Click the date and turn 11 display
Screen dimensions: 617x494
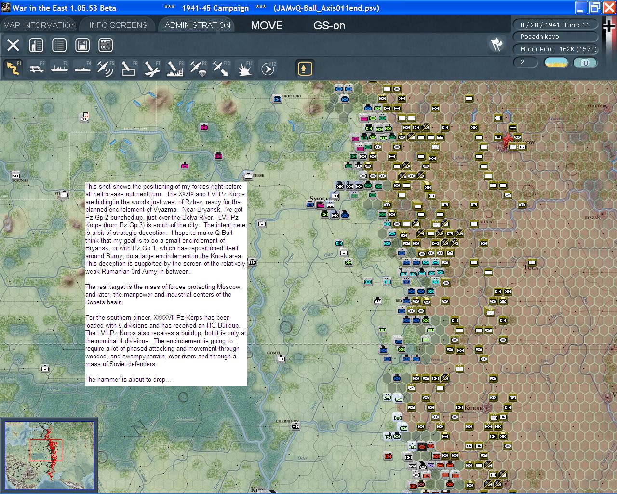pyautogui.click(x=555, y=25)
